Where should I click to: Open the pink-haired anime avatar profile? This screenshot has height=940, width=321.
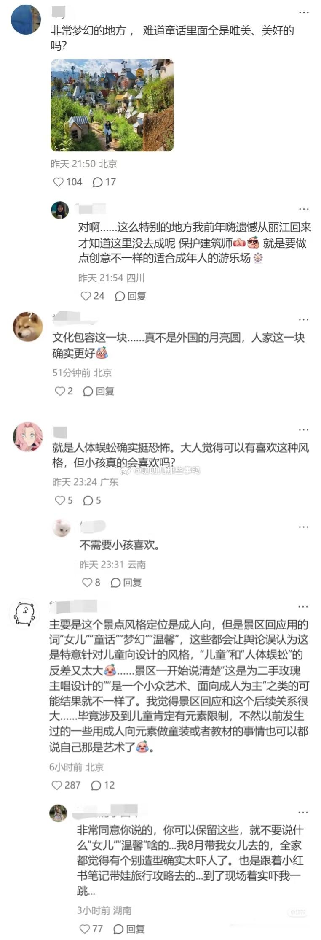tap(28, 437)
